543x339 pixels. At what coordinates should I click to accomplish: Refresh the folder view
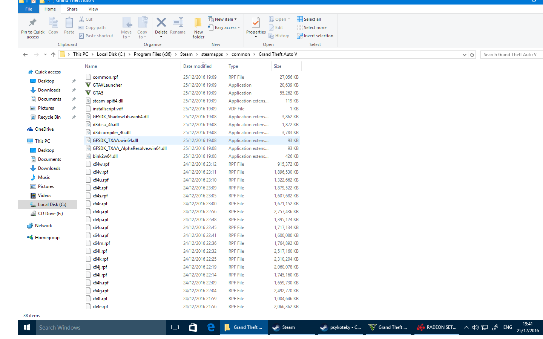(472, 55)
